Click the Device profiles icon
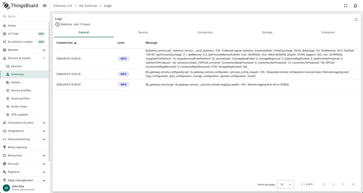The width and height of the screenshot is (363, 193). click(8, 90)
